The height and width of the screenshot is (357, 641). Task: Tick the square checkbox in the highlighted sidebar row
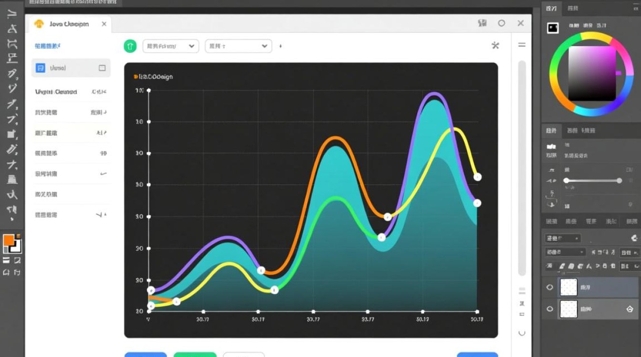tap(102, 68)
